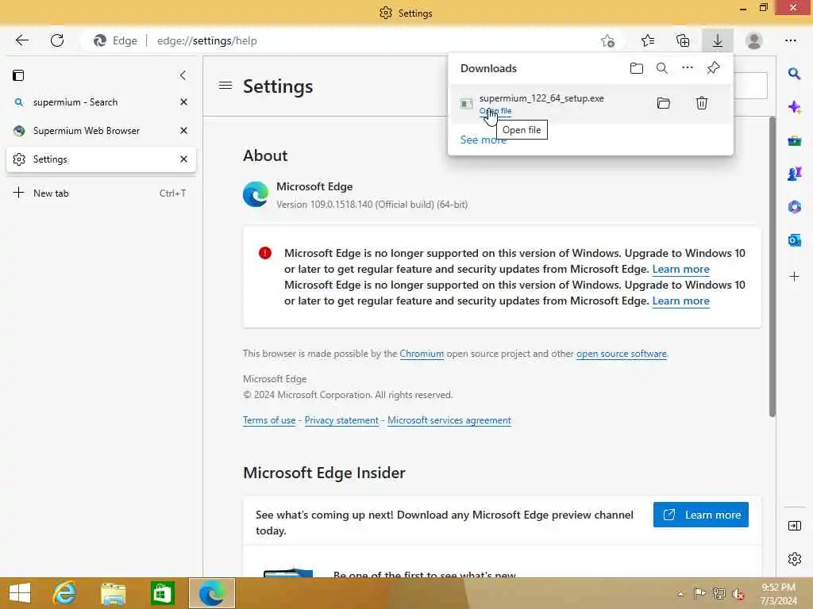
Task: Open sidebar Microsoft 365 icon
Action: click(x=794, y=207)
